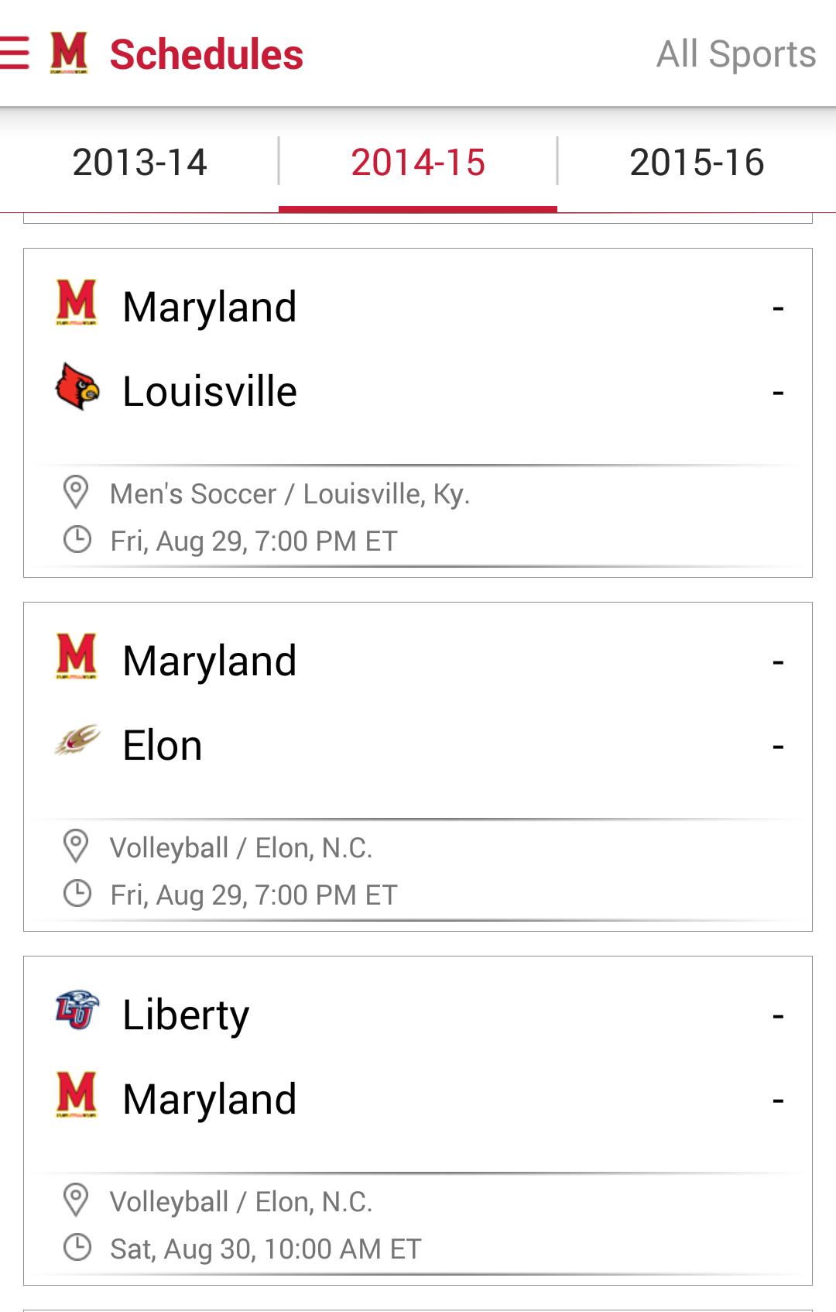Open the hamburger navigation menu
The width and height of the screenshot is (836, 1312).
(x=15, y=53)
